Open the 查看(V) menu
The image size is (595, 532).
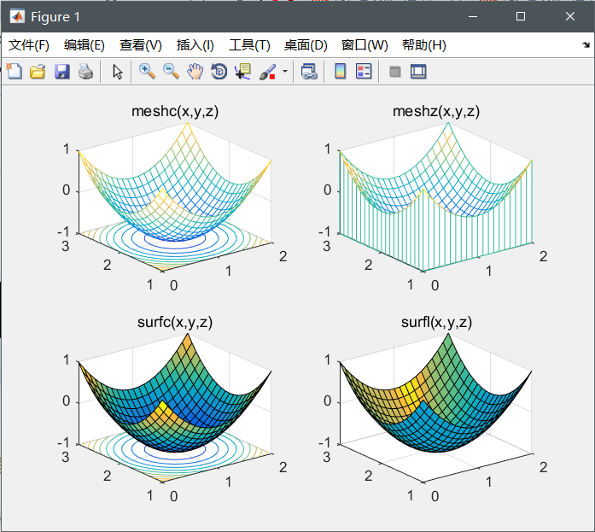pyautogui.click(x=140, y=45)
